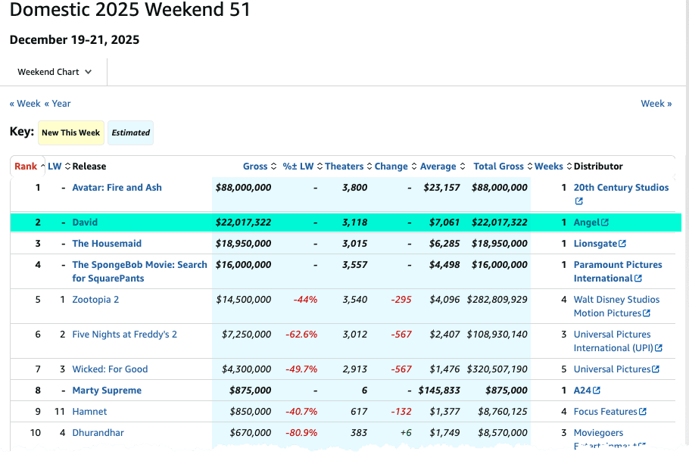Sort table by Gross column

tap(255, 167)
